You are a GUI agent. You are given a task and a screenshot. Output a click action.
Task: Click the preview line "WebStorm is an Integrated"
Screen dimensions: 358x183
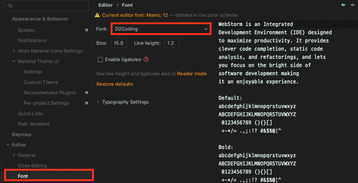(256, 24)
